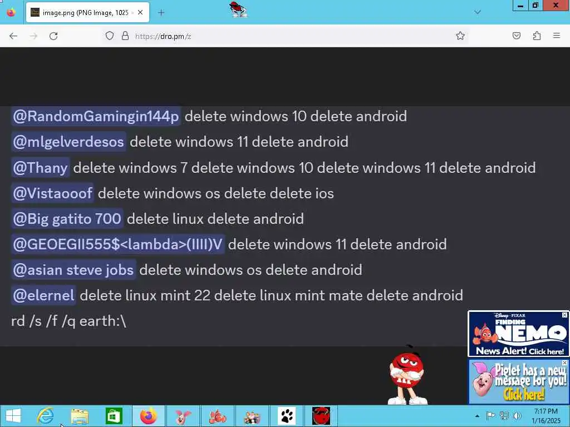The width and height of the screenshot is (570, 427).
Task: Open the clock showing 7:17 PM
Action: coord(546,416)
